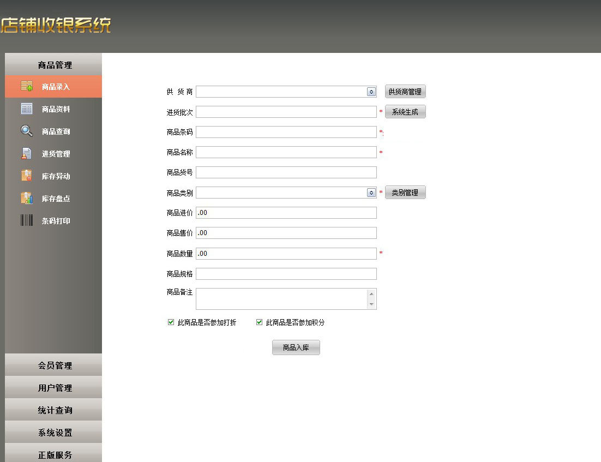Viewport: 601px width, 462px height.
Task: Toggle 此商品是否参加打折 checkbox
Action: [x=171, y=322]
